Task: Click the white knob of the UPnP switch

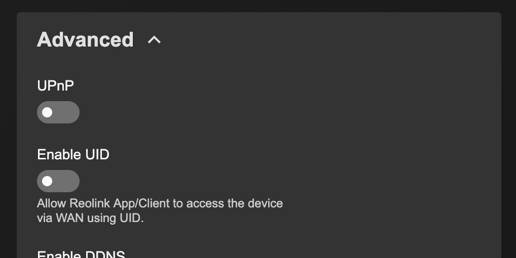Action: tap(48, 112)
